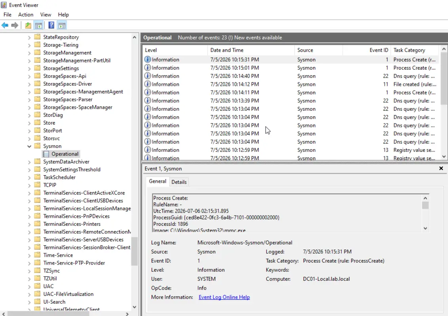
Task: Switch to the Details tab
Action: pos(179,182)
